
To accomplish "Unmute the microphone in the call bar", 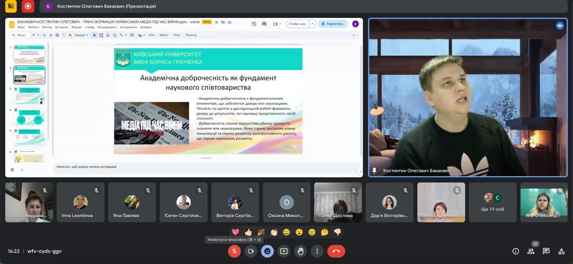I will coord(234,251).
